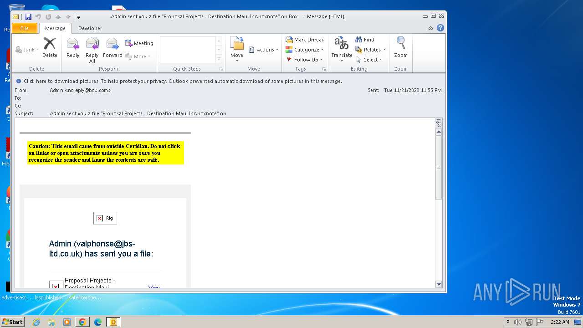The width and height of the screenshot is (583, 328).
Task: Reply to the sender
Action: 73,48
